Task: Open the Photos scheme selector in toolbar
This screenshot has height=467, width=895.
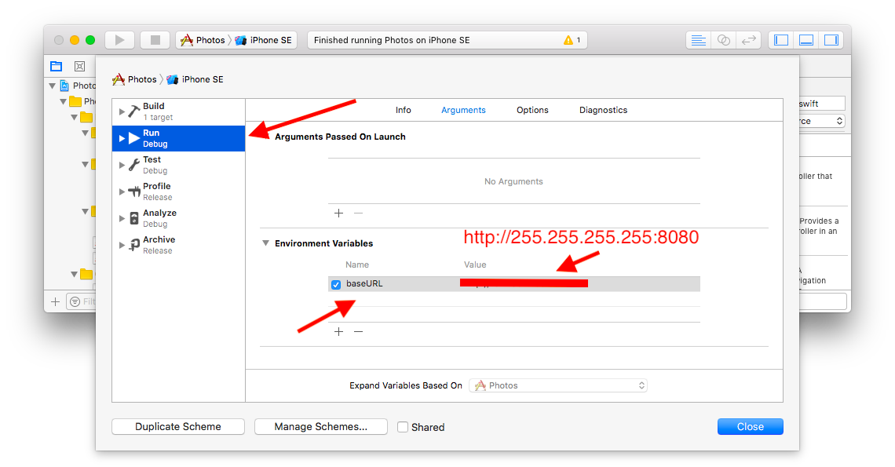Action: pyautogui.click(x=203, y=40)
